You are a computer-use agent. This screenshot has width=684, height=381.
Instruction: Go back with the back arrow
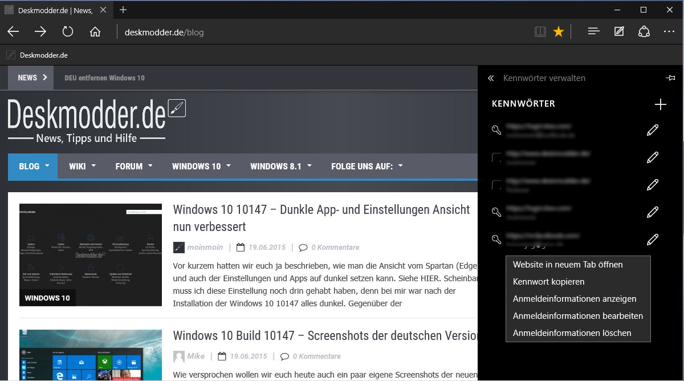tap(13, 32)
